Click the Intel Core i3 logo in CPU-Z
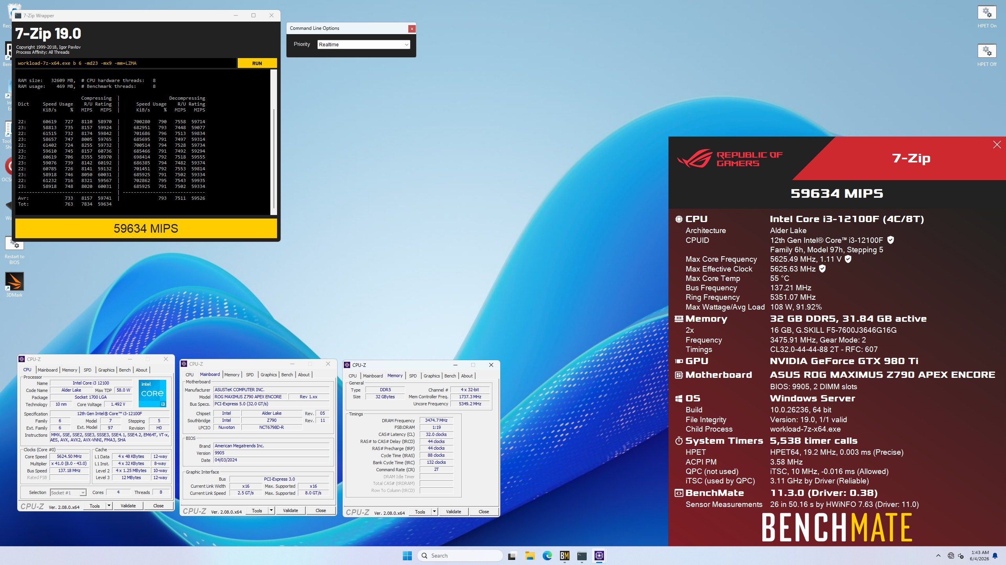The height and width of the screenshot is (565, 1006). pyautogui.click(x=152, y=393)
